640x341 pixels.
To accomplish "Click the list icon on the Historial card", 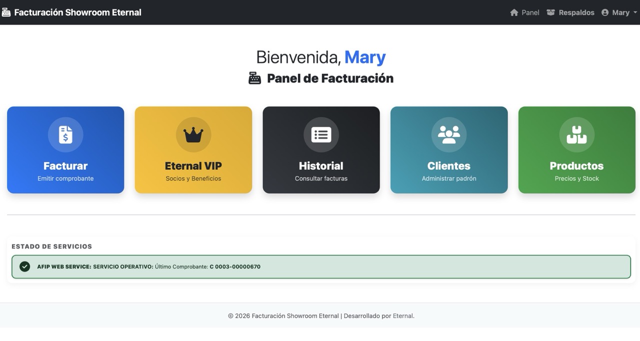I will 321,134.
